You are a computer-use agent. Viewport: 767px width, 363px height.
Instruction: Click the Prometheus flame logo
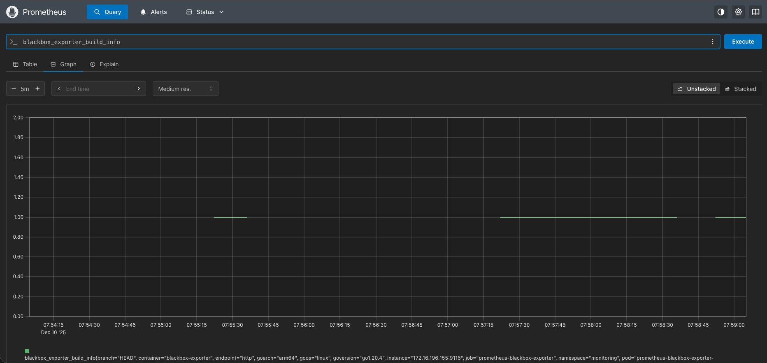click(x=12, y=12)
